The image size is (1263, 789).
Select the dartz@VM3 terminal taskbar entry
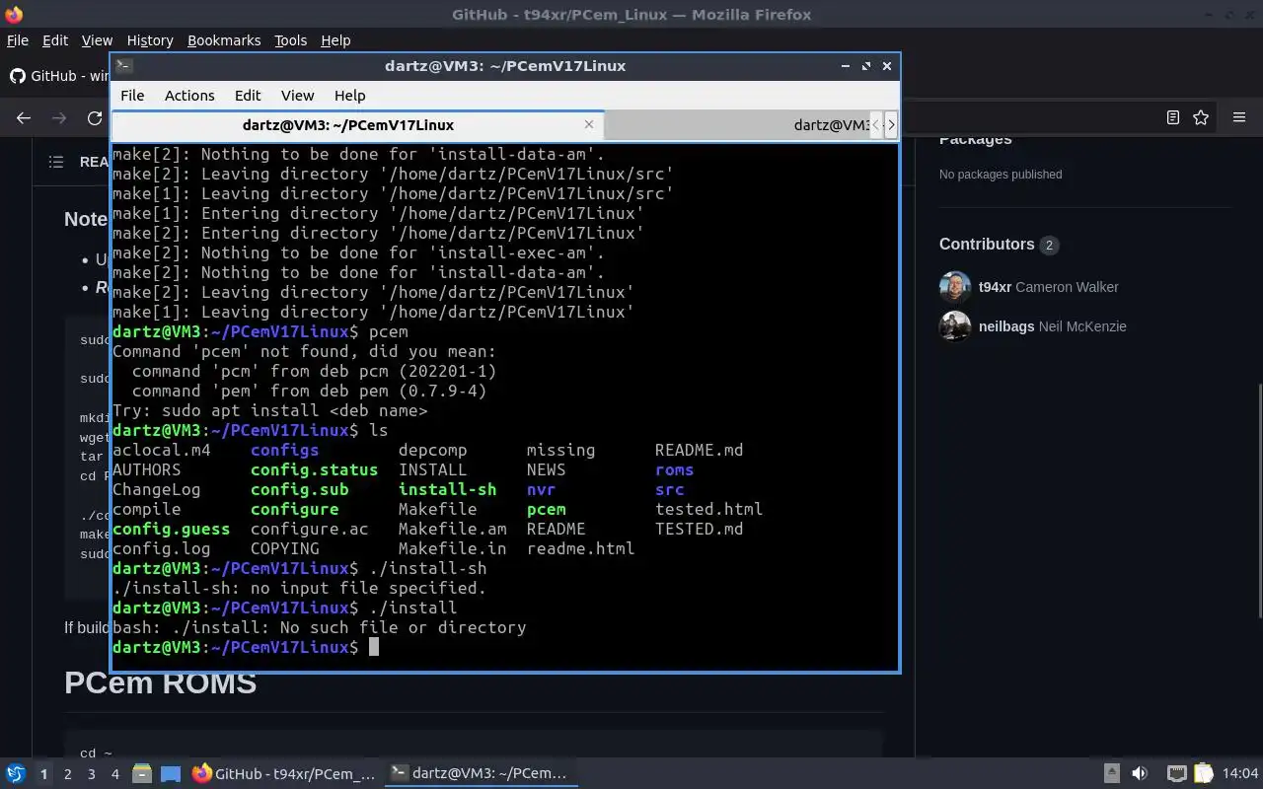480,774
